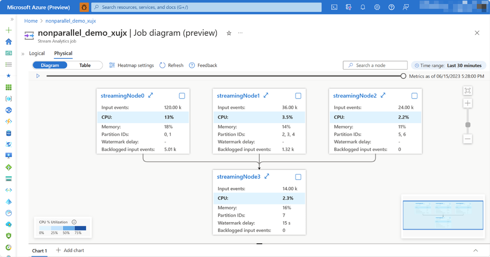Click the Home icon in left sidebar
Image resolution: width=490 pixels, height=257 pixels.
click(x=8, y=42)
